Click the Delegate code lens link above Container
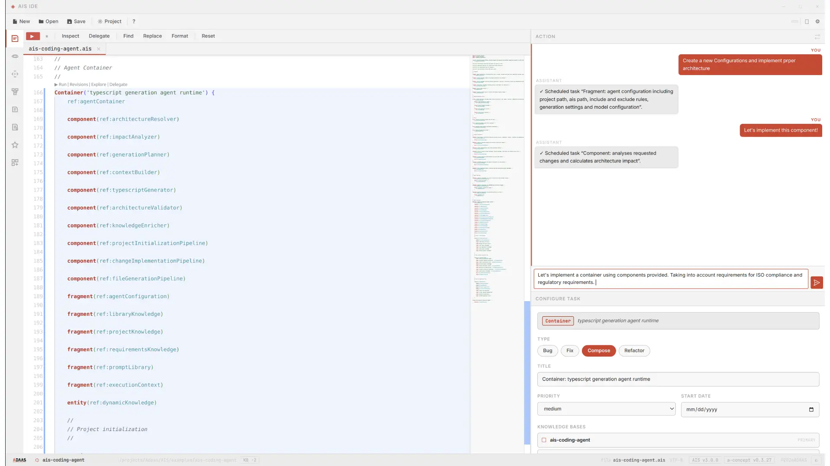Viewport: 830px width, 466px height. pyautogui.click(x=118, y=85)
